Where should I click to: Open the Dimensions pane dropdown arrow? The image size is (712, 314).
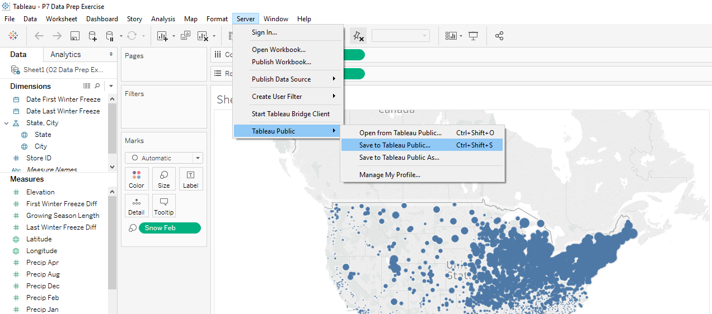[x=111, y=86]
